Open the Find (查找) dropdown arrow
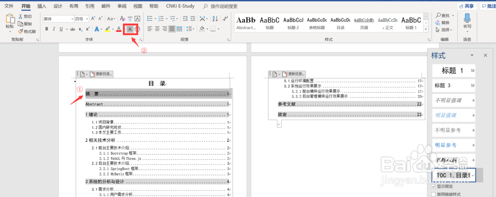 pyautogui.click(x=453, y=15)
